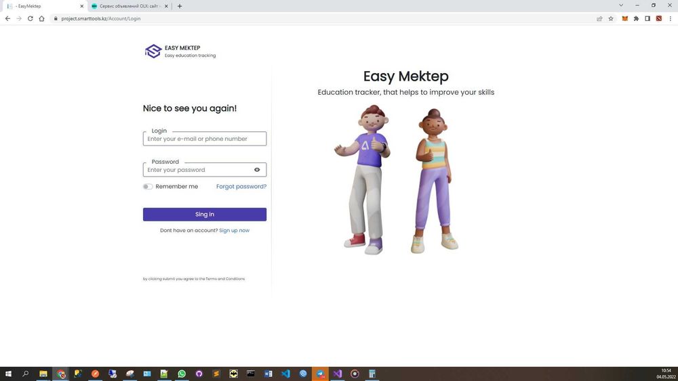
Task: Open the Forgot password? link
Action: 241,186
